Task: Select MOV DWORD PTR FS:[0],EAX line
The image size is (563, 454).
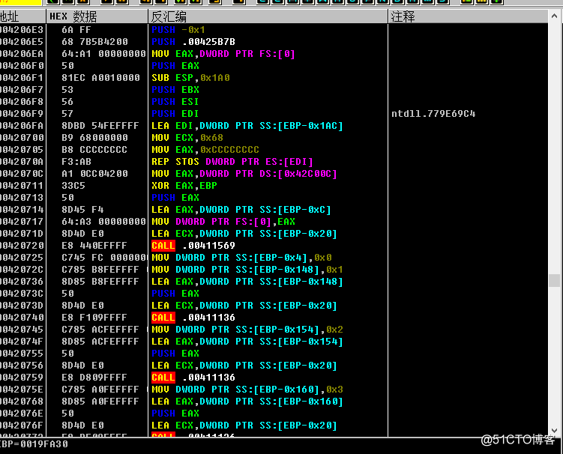Action: (223, 222)
